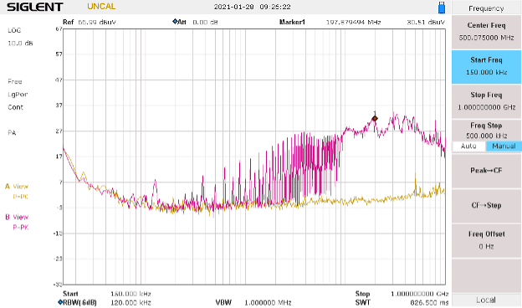Click the yellow trace A View label
This screenshot has width=522, height=308.
17,187
